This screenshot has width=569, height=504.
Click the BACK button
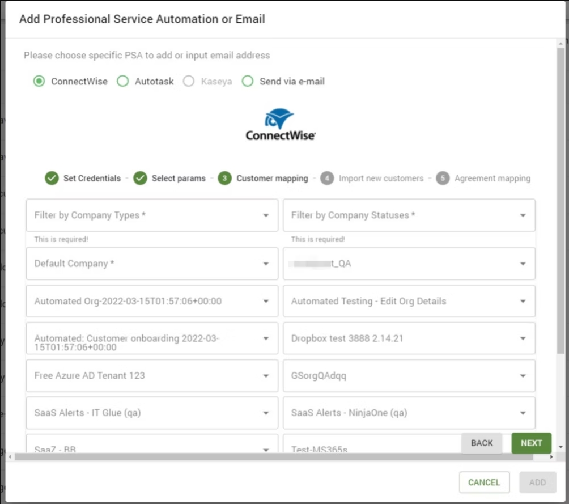(482, 443)
